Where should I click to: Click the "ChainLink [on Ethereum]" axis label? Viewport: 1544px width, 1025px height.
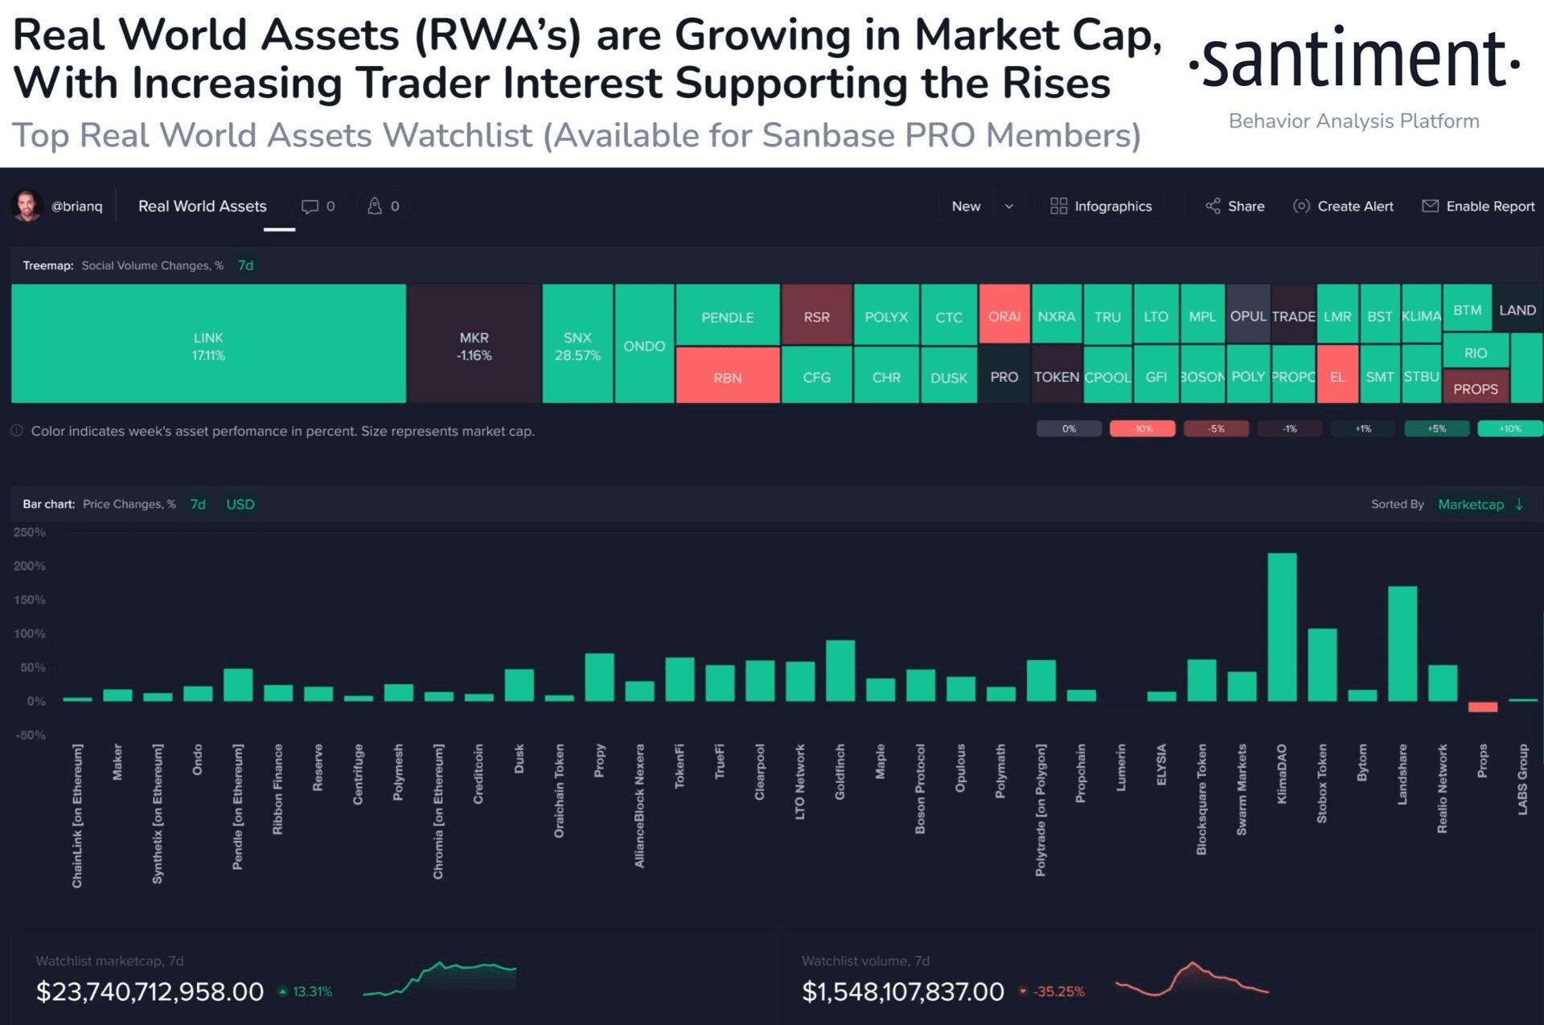(77, 816)
